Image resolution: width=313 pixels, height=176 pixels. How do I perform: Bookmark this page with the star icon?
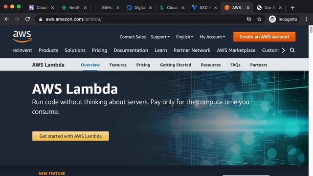coord(259,19)
